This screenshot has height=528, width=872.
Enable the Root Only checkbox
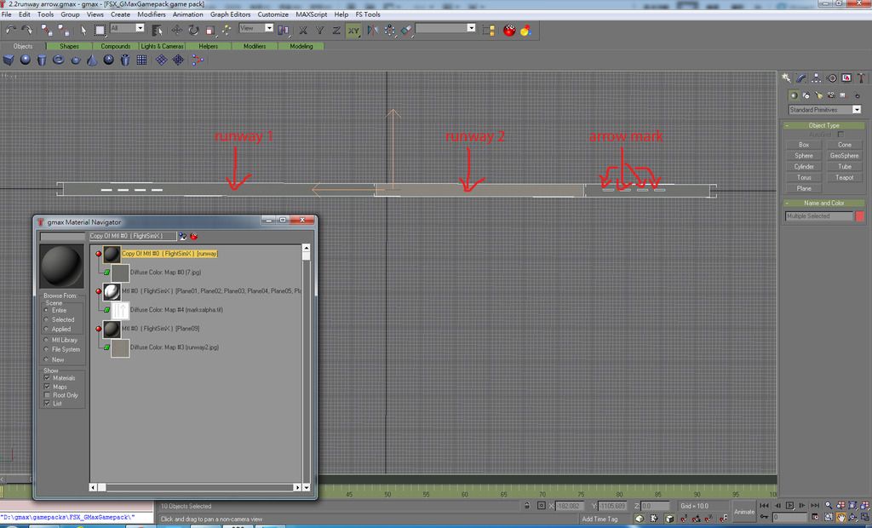click(47, 395)
